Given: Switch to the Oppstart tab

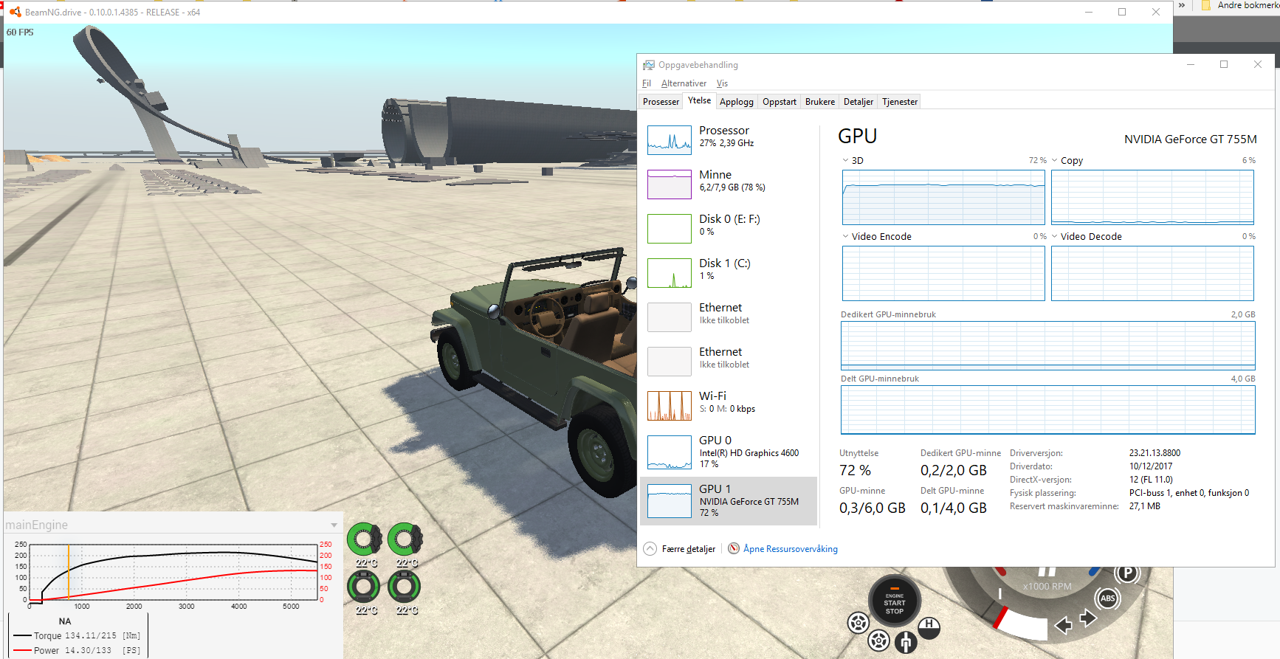Looking at the screenshot, I should point(780,102).
